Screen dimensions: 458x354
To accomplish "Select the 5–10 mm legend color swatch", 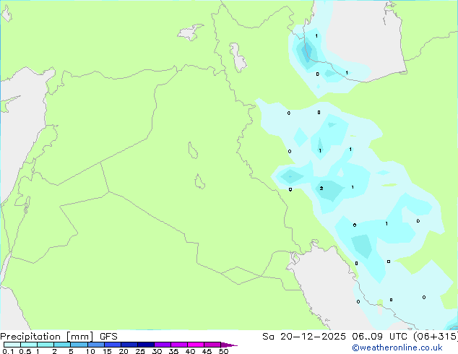I will click(x=79, y=345).
